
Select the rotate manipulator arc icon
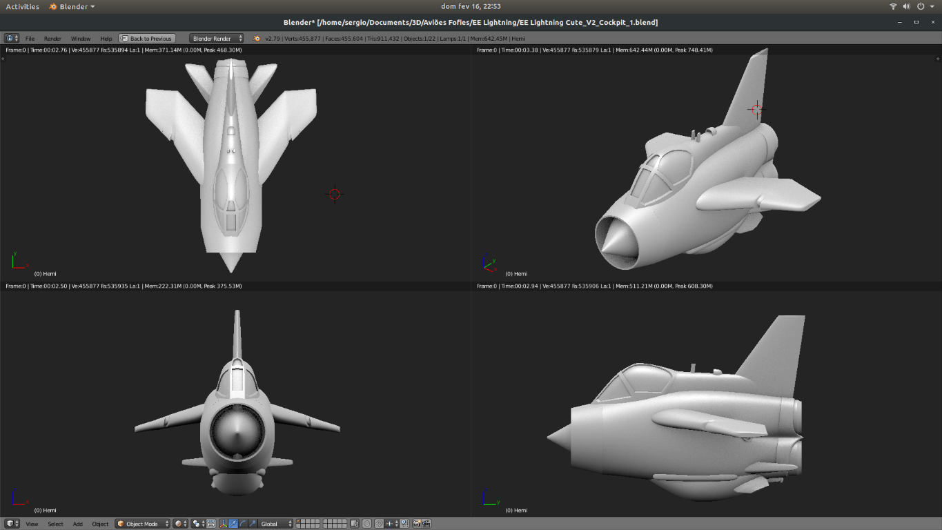click(x=243, y=524)
